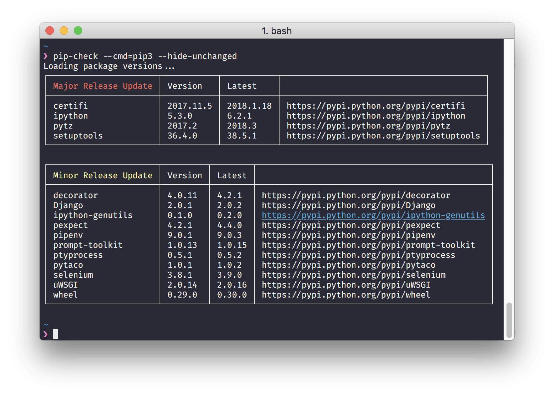Open the pypi ptyprocess link

tap(358, 255)
